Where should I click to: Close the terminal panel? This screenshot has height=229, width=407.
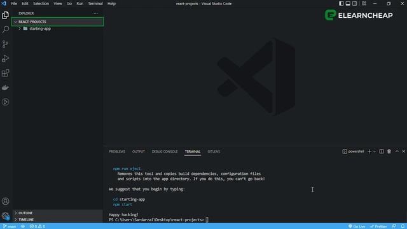pos(404,151)
